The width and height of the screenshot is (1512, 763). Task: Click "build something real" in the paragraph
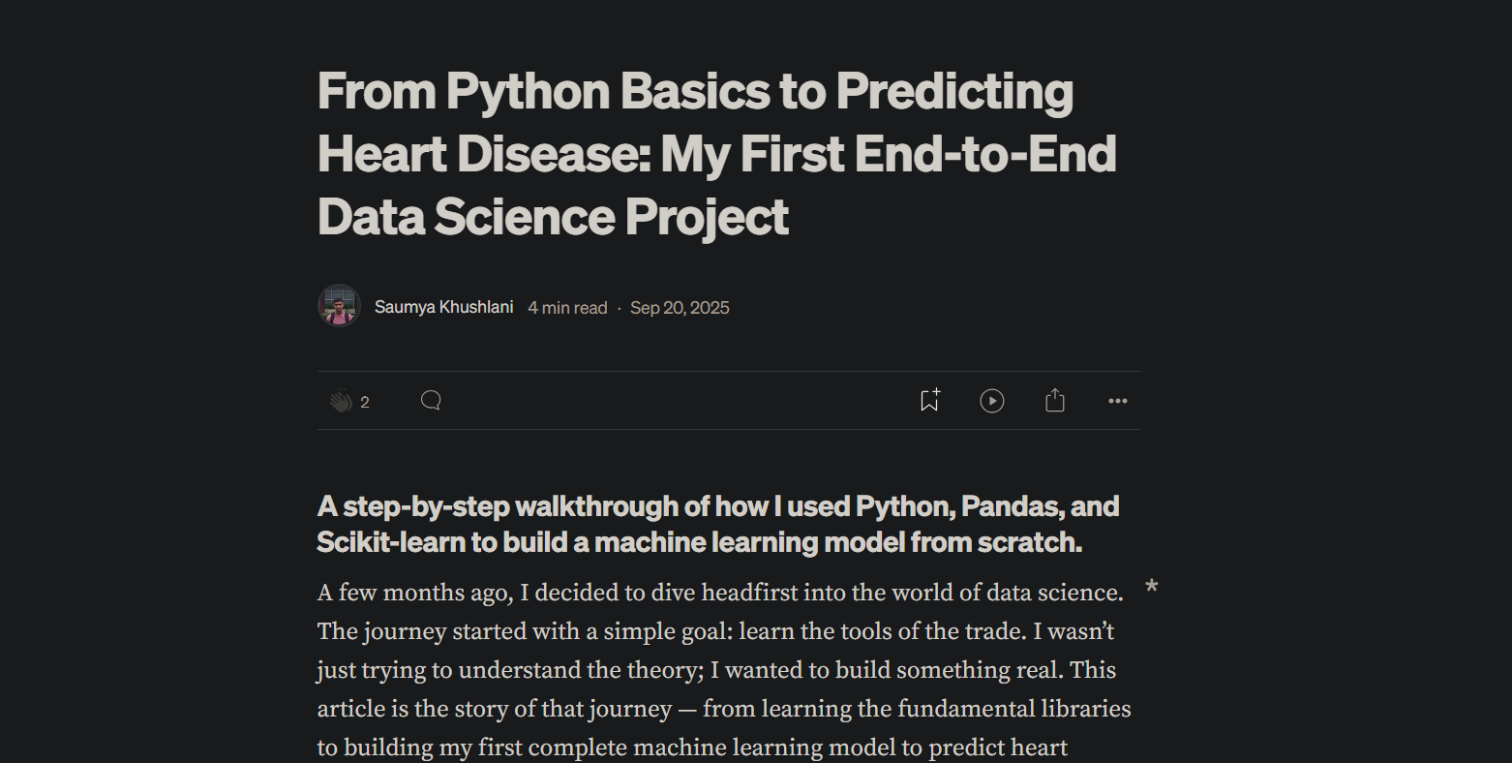tap(950, 670)
